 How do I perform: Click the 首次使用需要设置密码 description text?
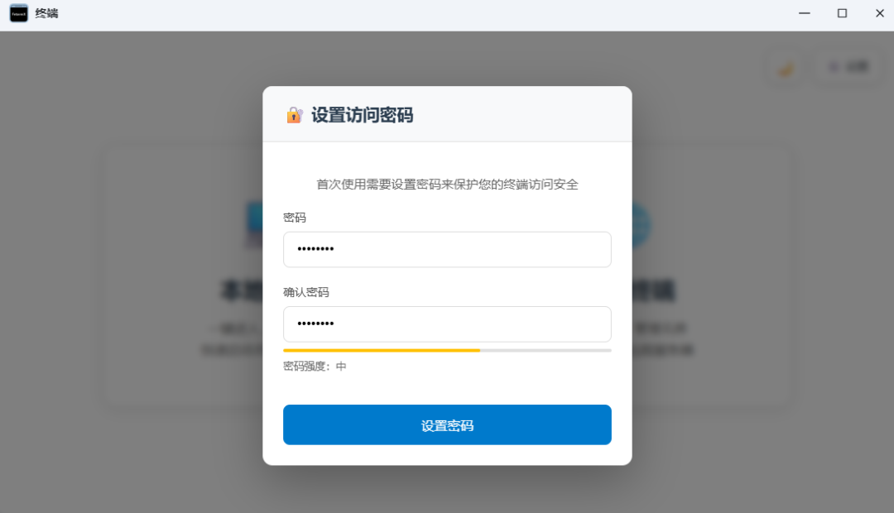(x=447, y=185)
